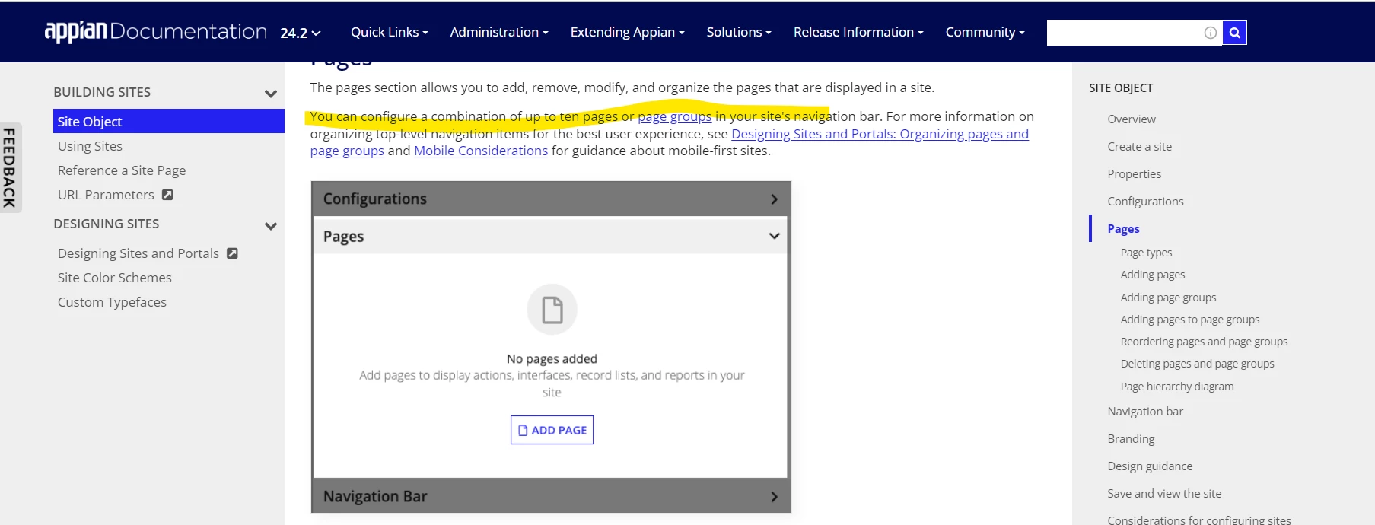Jump to Adding pages to page groups
Viewport: 1375px width, 525px height.
coord(1189,320)
